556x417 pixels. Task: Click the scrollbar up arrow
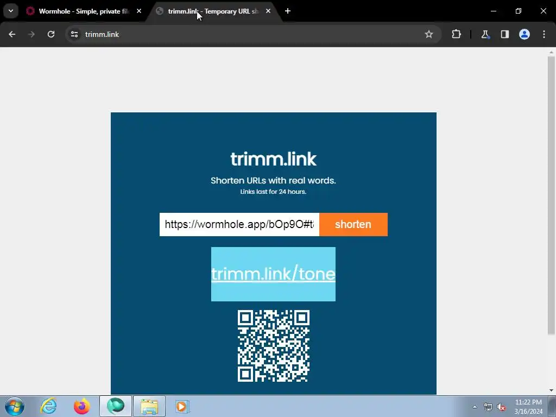pyautogui.click(x=551, y=52)
